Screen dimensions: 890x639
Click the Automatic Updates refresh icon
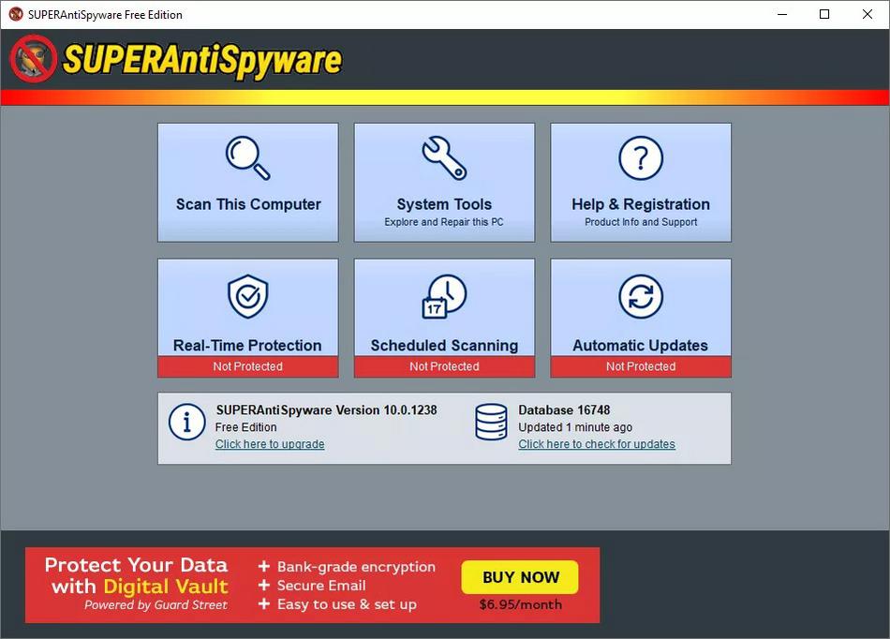point(641,297)
